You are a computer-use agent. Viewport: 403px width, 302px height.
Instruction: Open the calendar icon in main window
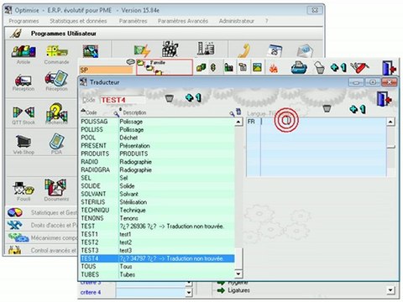(x=275, y=50)
